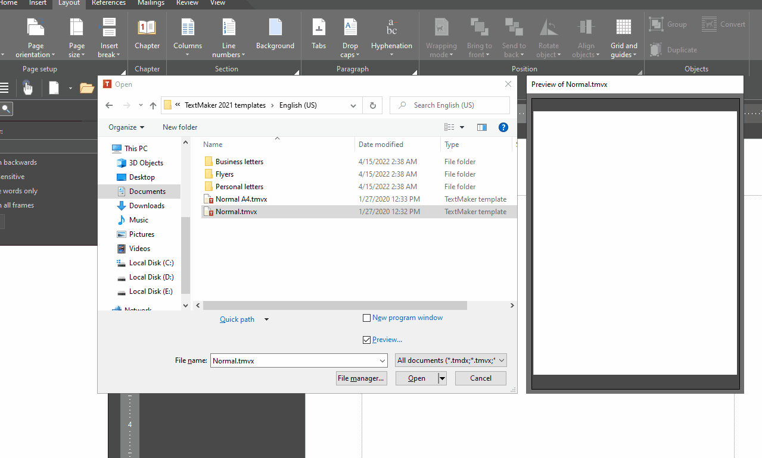Select the Line numbers icon

point(229,28)
